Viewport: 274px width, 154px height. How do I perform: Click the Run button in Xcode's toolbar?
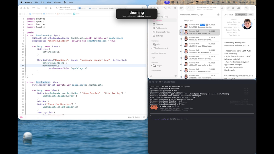pyautogui.click(x=51, y=8)
